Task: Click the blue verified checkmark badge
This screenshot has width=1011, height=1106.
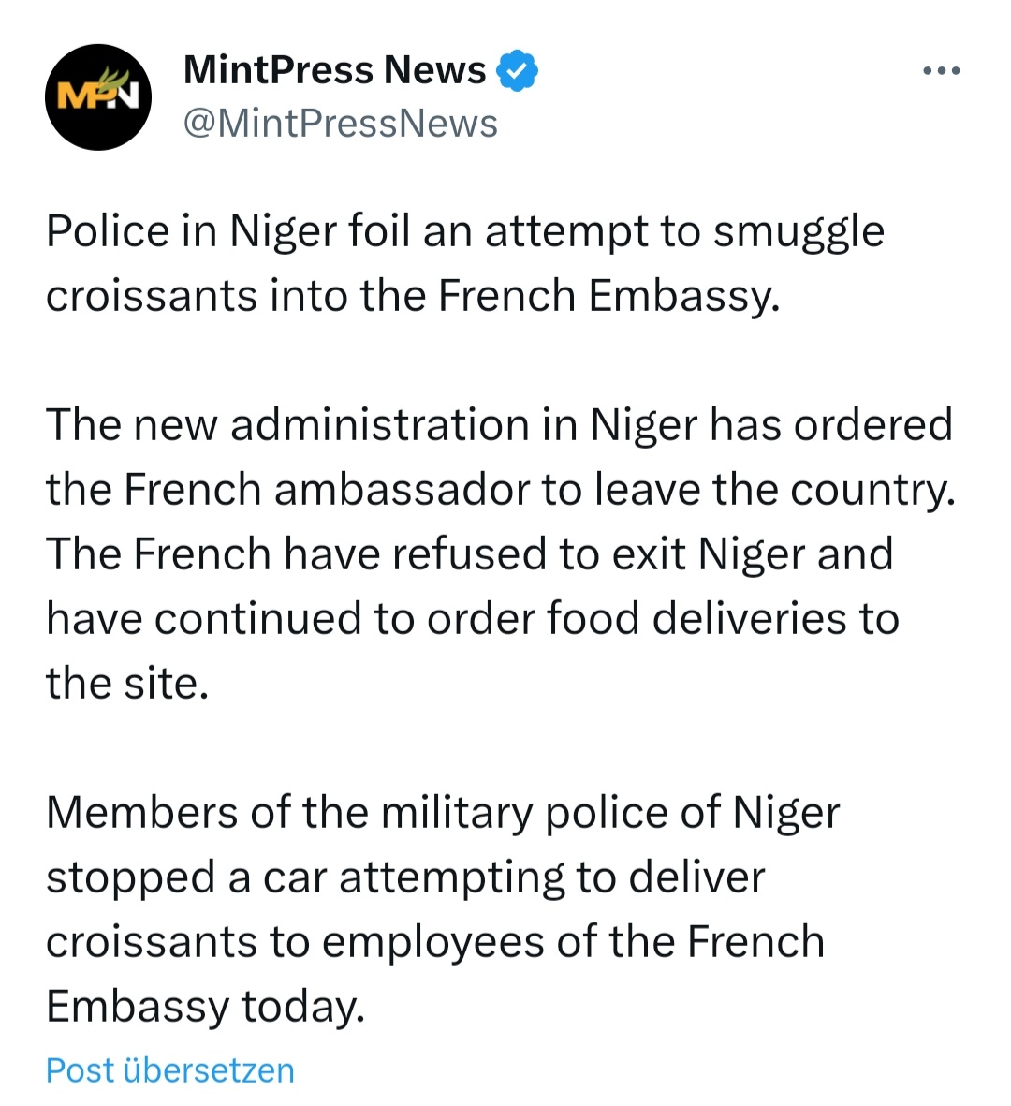Action: tap(517, 70)
